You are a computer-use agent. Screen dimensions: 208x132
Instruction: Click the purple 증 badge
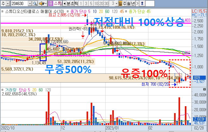(x=50, y=3)
